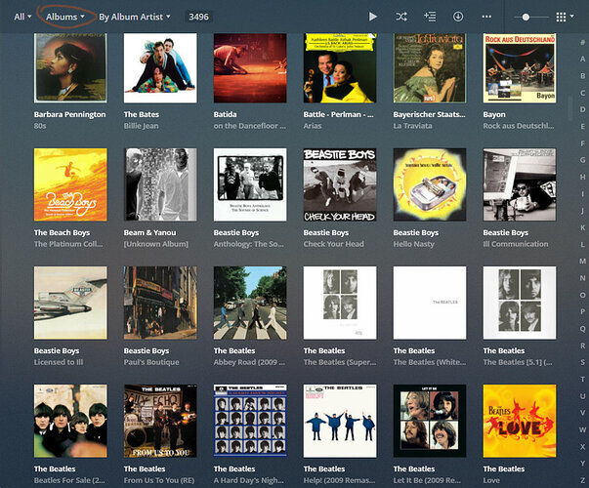
Task: Add to playlist using the queue icon
Action: [430, 17]
